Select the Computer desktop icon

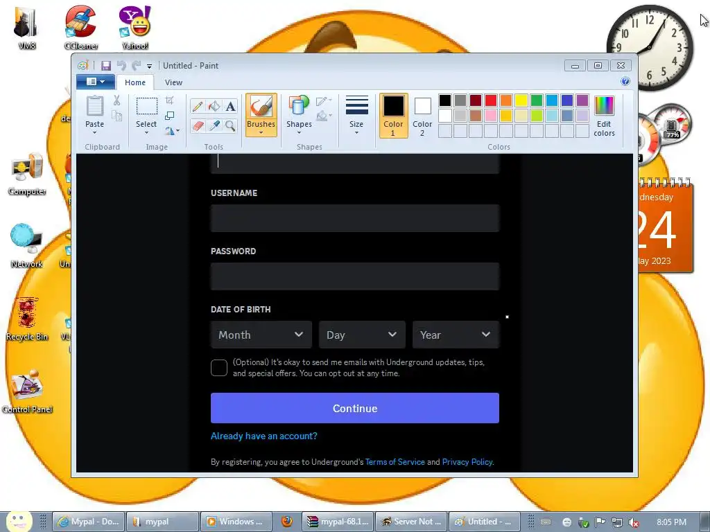pos(27,174)
